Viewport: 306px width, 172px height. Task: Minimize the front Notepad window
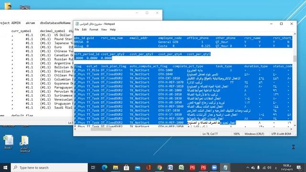pyautogui.click(x=271, y=24)
